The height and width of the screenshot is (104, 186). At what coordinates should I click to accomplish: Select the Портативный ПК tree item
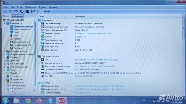tap(22, 45)
